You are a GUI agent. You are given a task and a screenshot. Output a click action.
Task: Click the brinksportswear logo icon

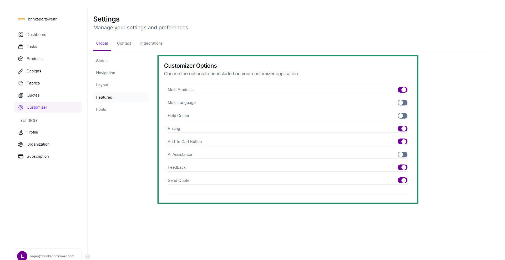[x=22, y=19]
